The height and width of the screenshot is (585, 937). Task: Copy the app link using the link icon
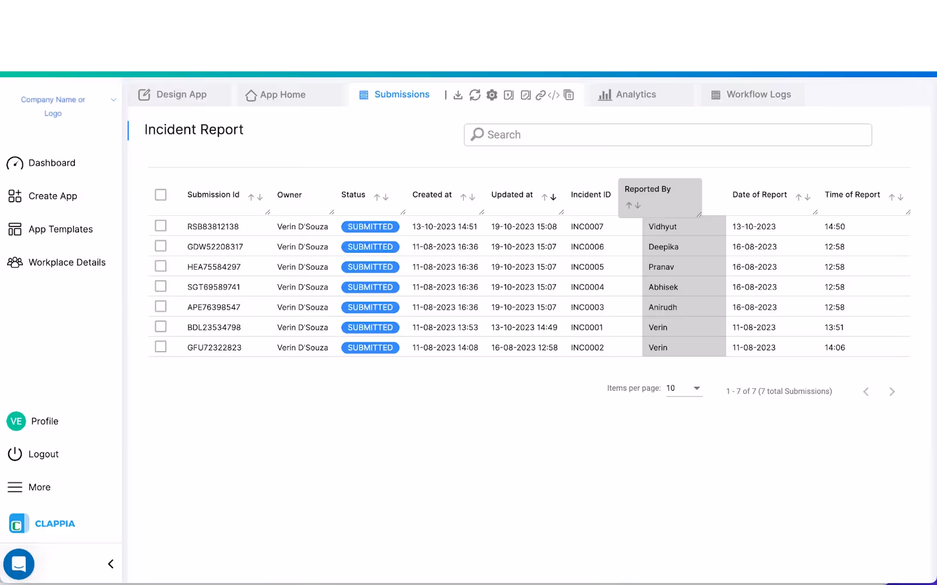[540, 94]
